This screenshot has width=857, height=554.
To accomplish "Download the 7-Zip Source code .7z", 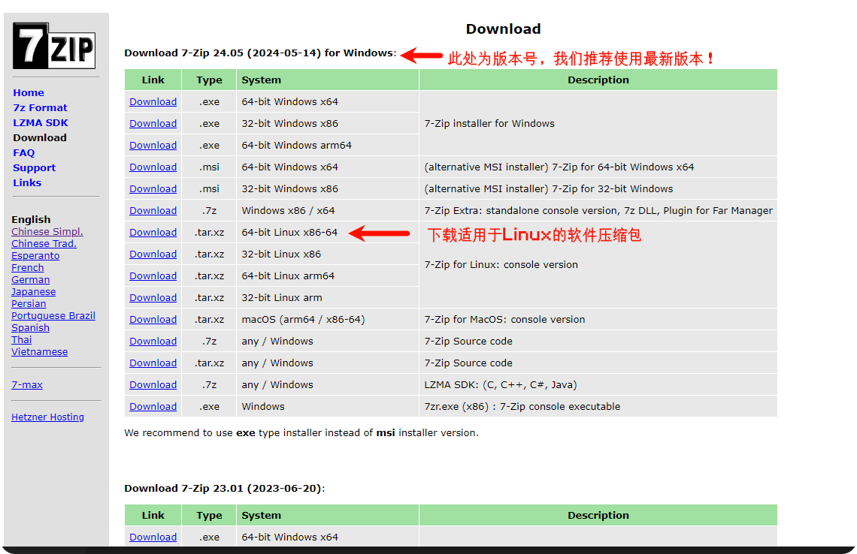I will (x=153, y=341).
